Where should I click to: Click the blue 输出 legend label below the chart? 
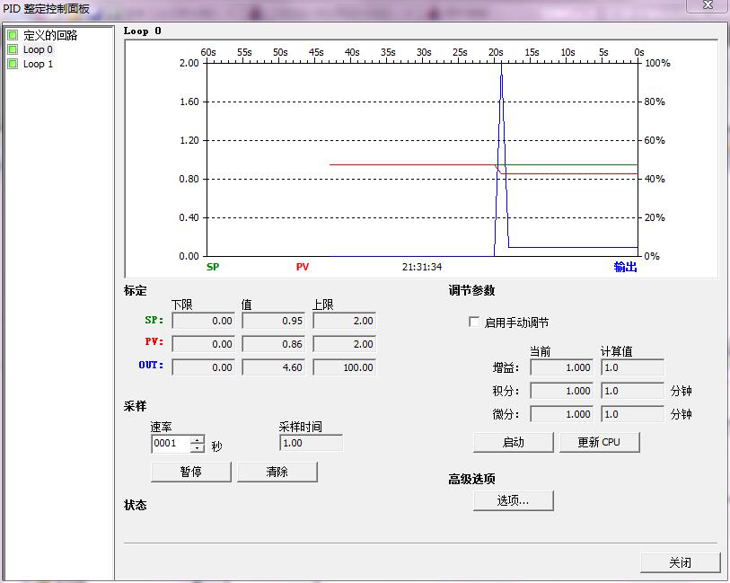625,267
